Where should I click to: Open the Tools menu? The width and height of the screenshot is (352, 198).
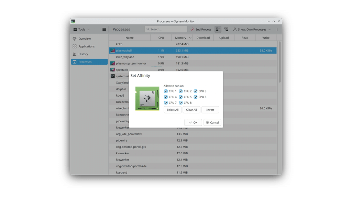click(x=81, y=30)
